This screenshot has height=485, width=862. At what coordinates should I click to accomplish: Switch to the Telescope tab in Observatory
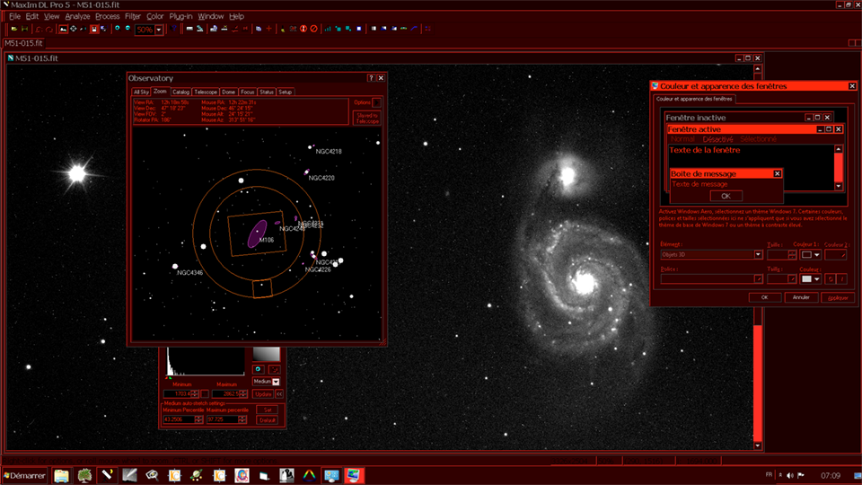tap(206, 92)
